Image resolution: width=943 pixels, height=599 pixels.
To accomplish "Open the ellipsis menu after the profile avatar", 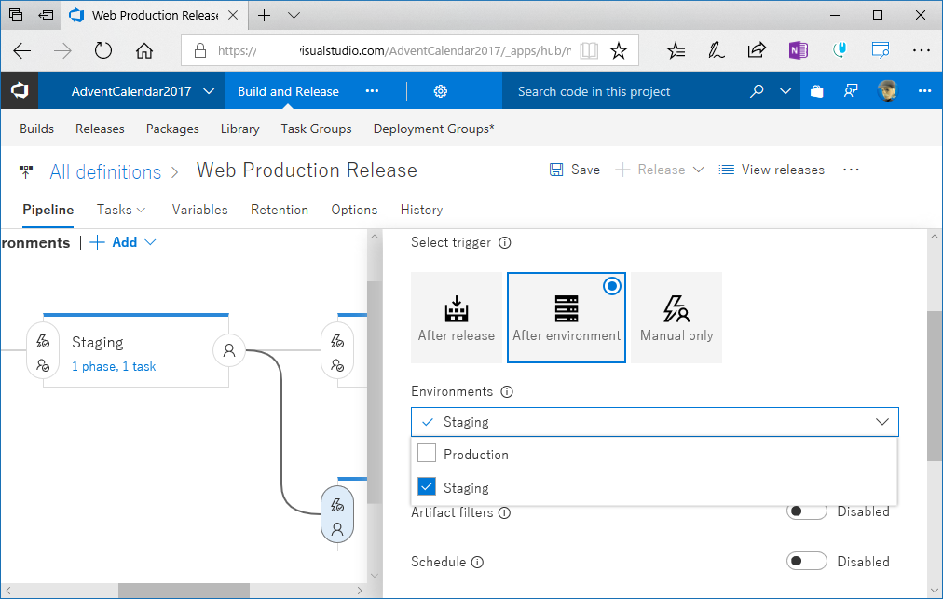I will point(924,90).
